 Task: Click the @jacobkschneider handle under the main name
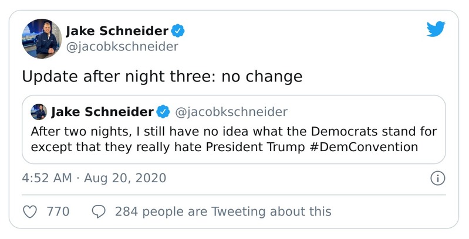click(122, 46)
